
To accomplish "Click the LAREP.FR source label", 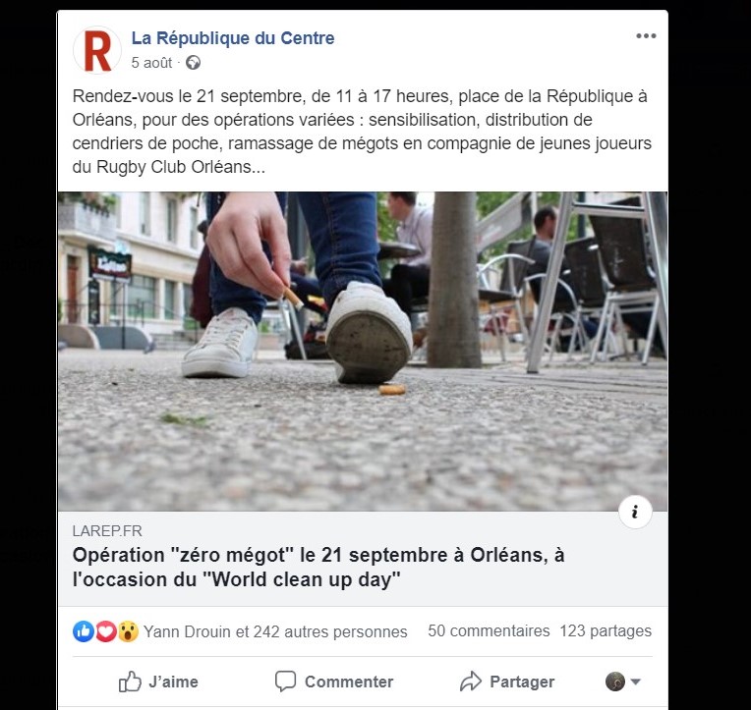I will point(107,531).
